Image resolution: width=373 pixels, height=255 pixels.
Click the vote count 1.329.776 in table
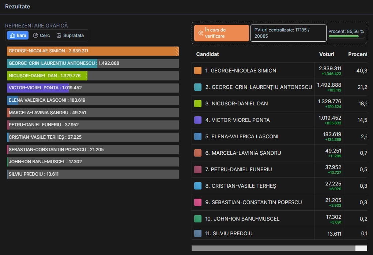pyautogui.click(x=330, y=101)
